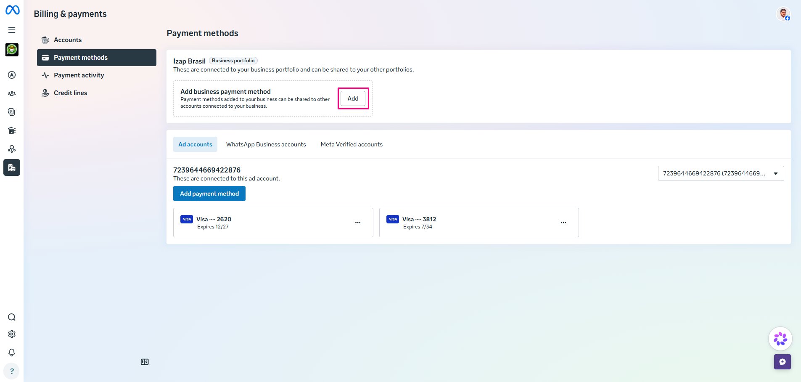The height and width of the screenshot is (382, 801).
Task: Open the help question mark icon
Action: [12, 371]
